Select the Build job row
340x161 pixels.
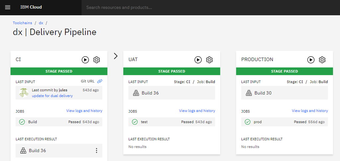(x=59, y=122)
